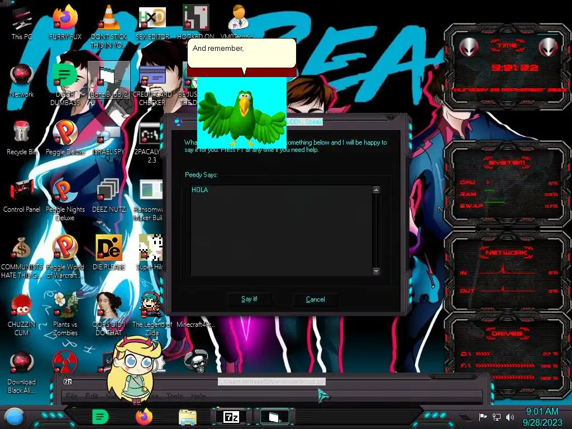Viewport: 572px width, 429px height.
Task: Click the text box scroll up arrow
Action: point(376,190)
